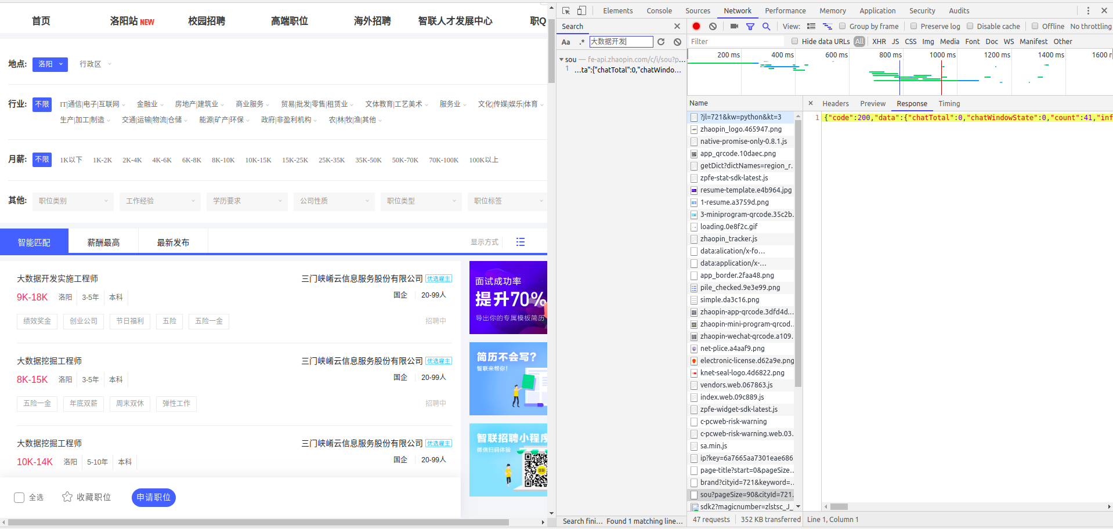Image resolution: width=1113 pixels, height=529 pixels.
Task: Open the 职位类别 dropdown
Action: coord(73,201)
